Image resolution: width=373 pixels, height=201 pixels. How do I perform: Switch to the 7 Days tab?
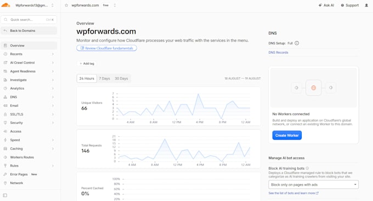(104, 78)
